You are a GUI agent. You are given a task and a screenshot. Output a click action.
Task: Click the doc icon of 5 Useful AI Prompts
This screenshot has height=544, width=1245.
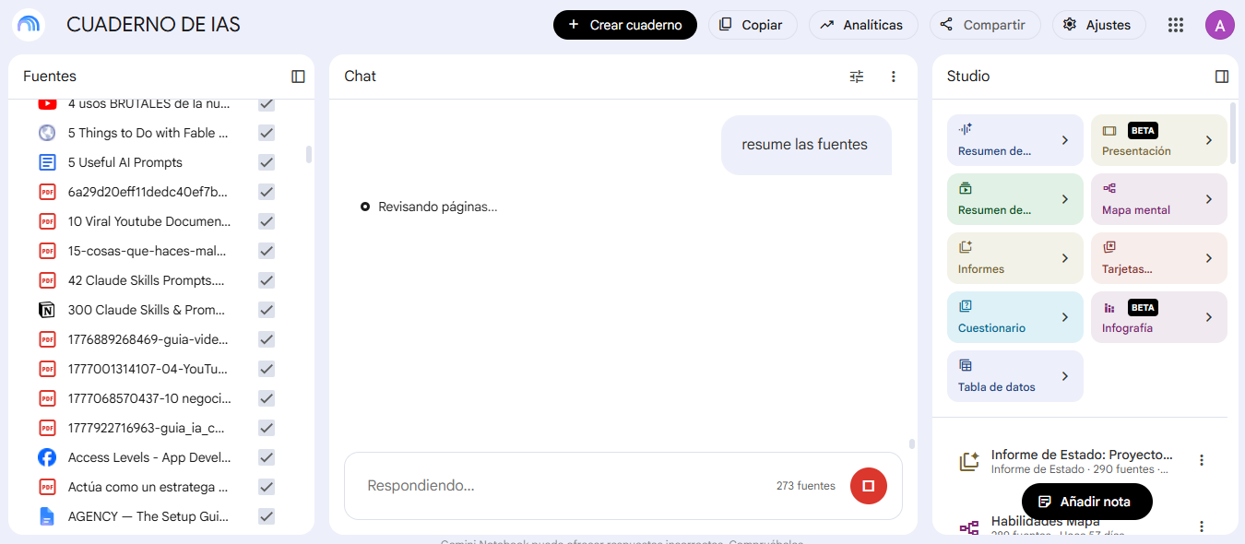click(x=47, y=162)
